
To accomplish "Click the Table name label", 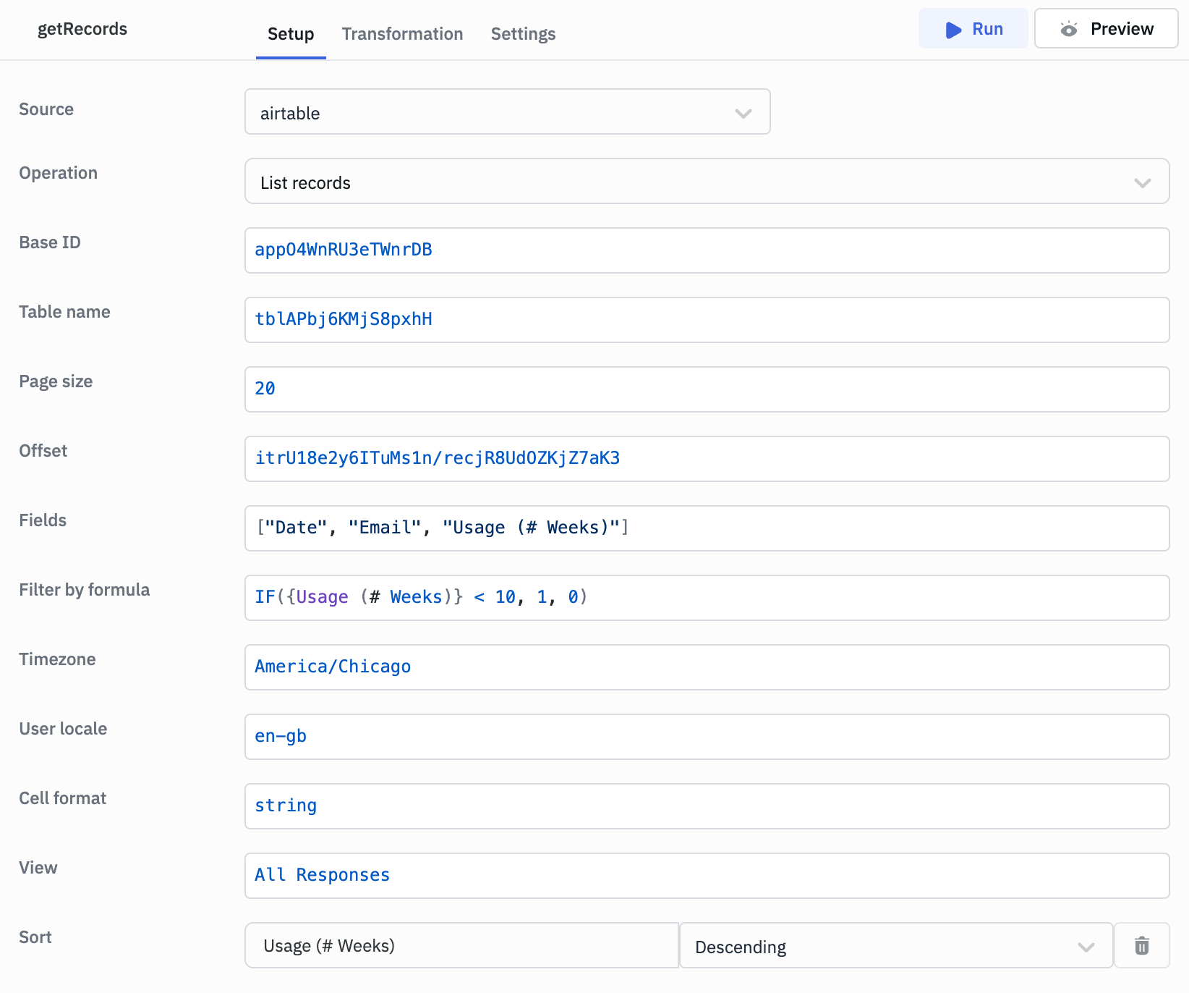I will (64, 312).
